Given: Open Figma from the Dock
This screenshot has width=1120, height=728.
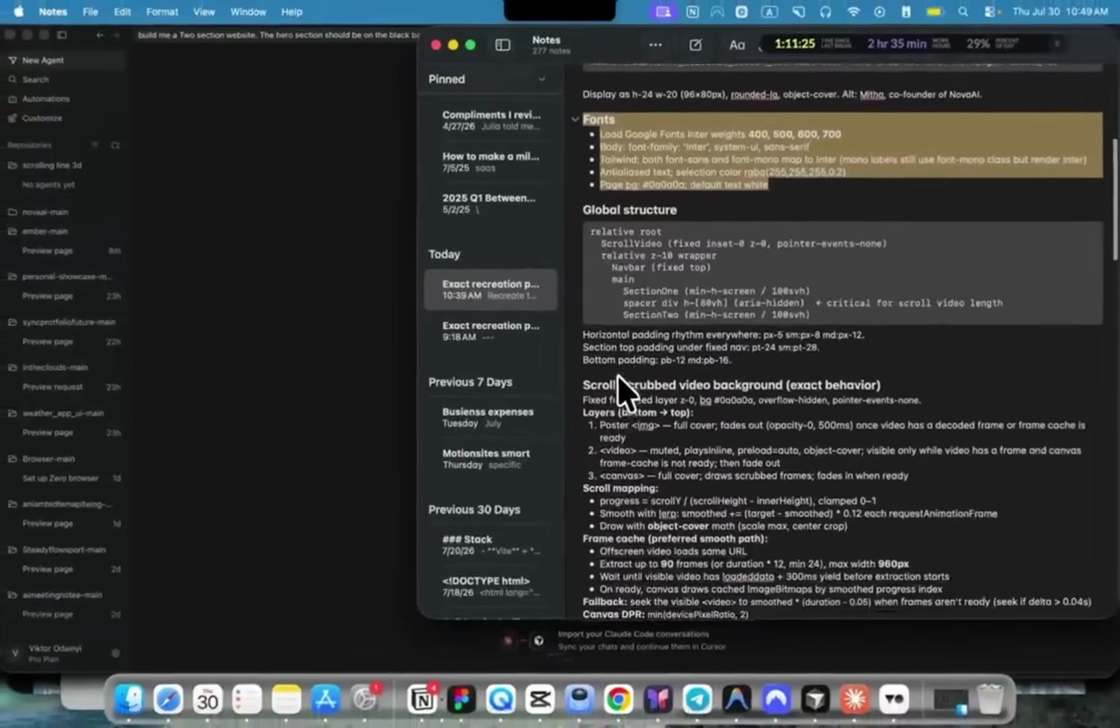Looking at the screenshot, I should coord(462,699).
